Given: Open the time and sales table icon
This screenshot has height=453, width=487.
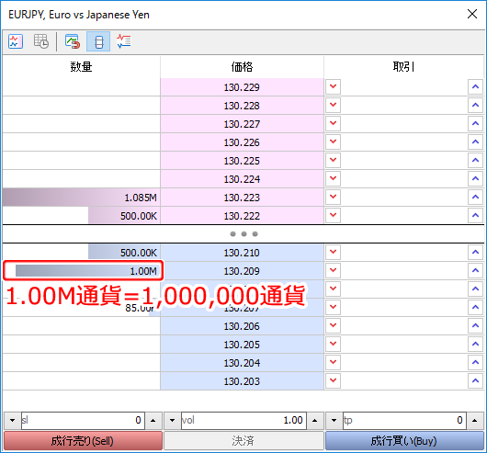Looking at the screenshot, I should pos(41,41).
